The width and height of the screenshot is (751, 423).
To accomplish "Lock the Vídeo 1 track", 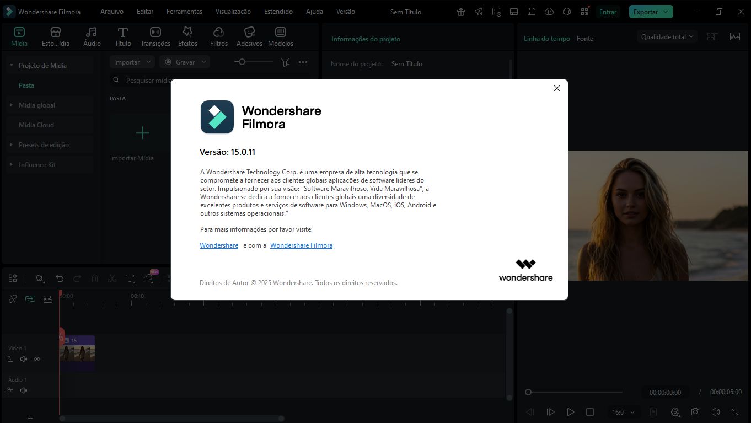I will point(10,359).
